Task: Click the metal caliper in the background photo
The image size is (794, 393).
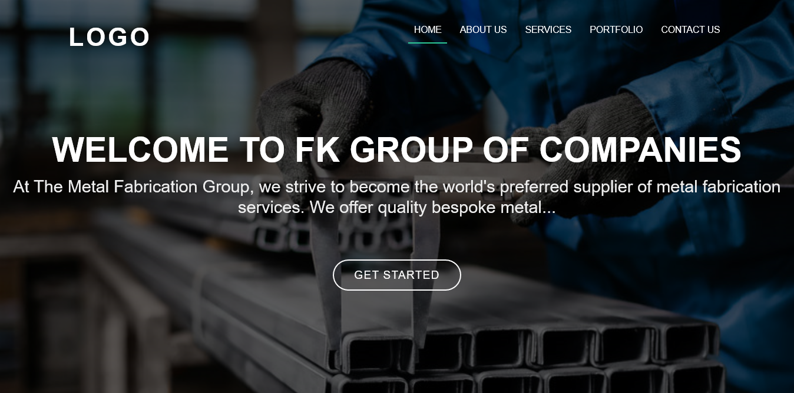Action: (x=377, y=277)
